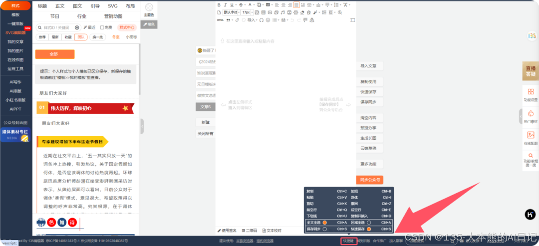This screenshot has width=539, height=246.
Task: Select justify alignment button
Action: (x=296, y=5)
